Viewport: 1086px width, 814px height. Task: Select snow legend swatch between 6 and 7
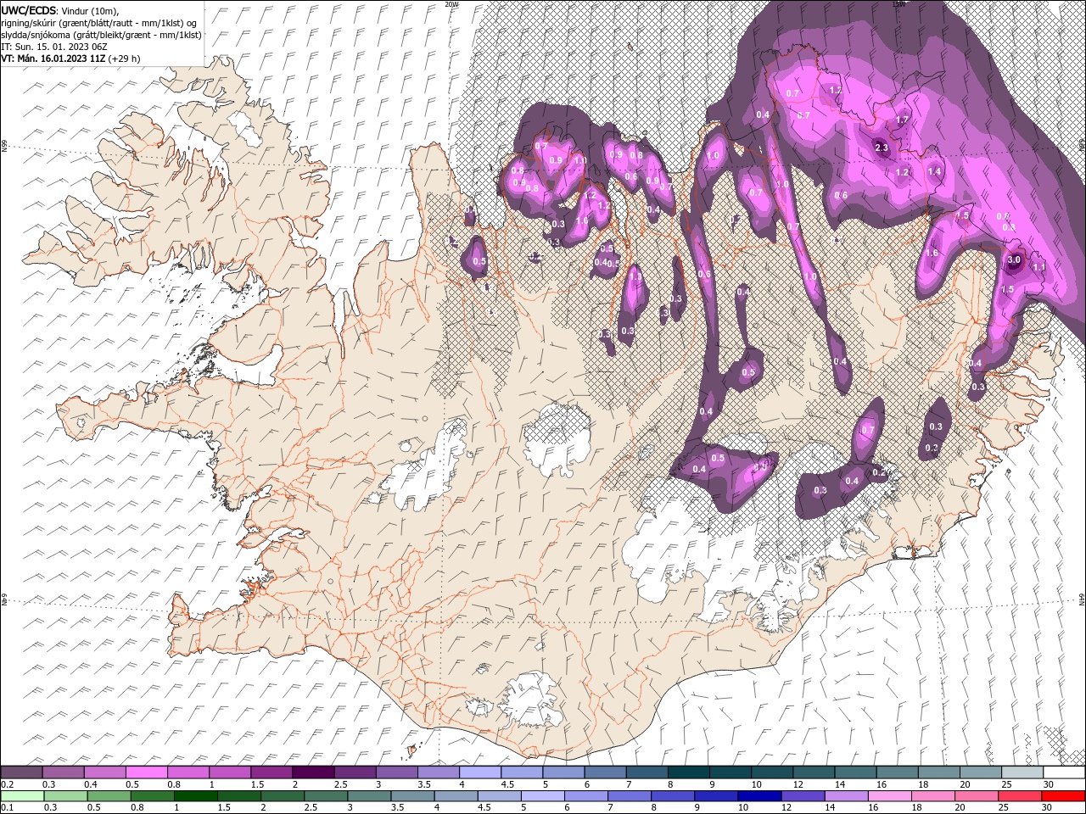[606, 772]
